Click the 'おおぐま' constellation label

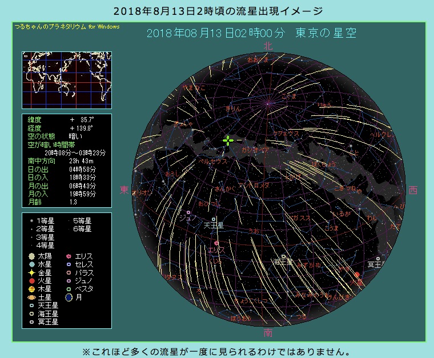pos(258,59)
